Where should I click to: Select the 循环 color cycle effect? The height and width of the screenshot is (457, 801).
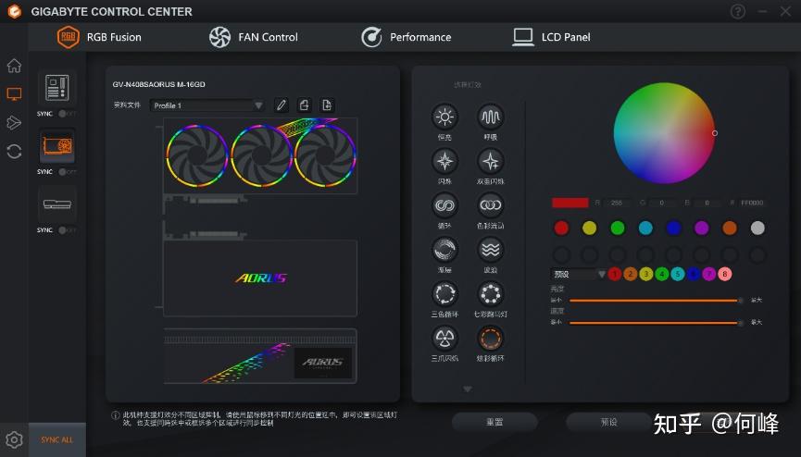click(x=444, y=205)
